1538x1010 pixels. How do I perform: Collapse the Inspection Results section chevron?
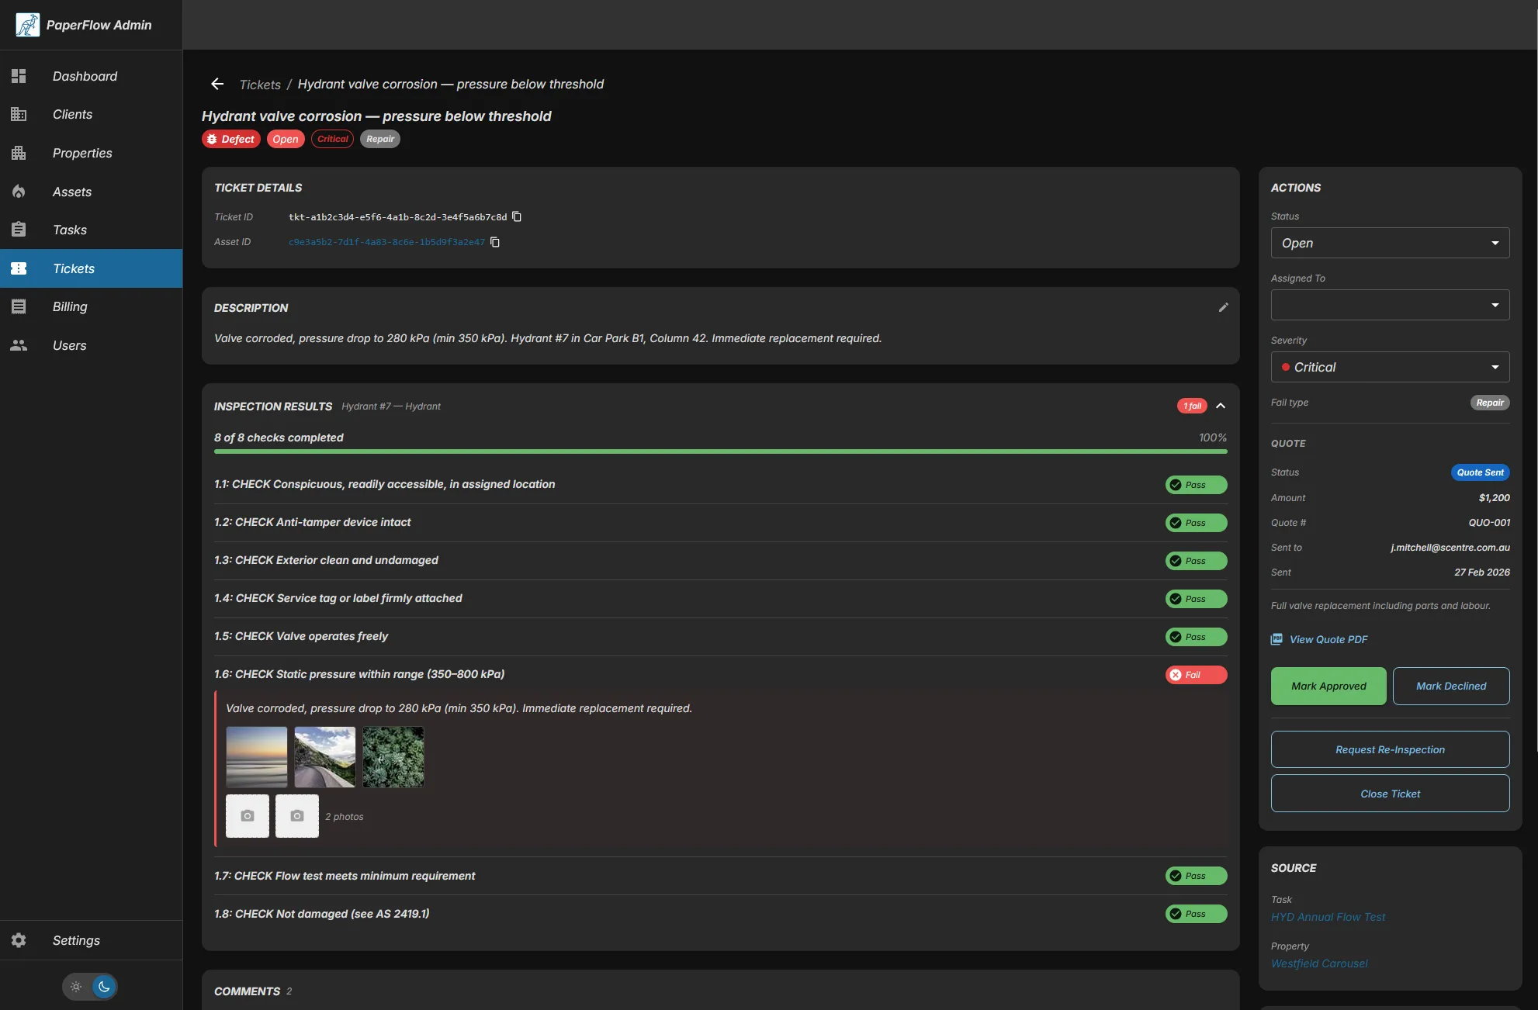click(1220, 405)
